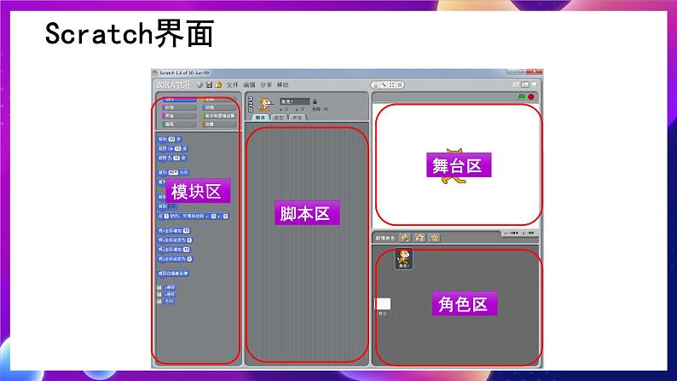Open the 文件 menu
The height and width of the screenshot is (381, 677).
[232, 85]
